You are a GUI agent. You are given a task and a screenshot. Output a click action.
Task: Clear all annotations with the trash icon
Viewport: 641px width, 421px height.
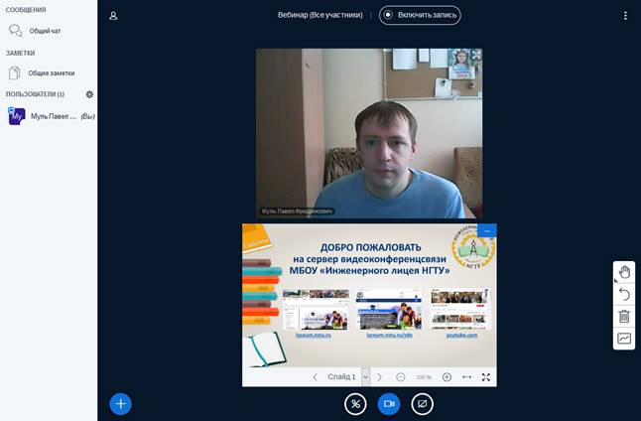(x=624, y=317)
